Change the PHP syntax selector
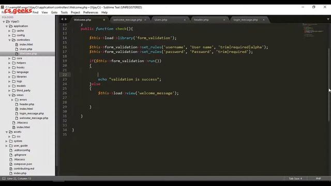The width and height of the screenshot is (331, 186). 319,179
